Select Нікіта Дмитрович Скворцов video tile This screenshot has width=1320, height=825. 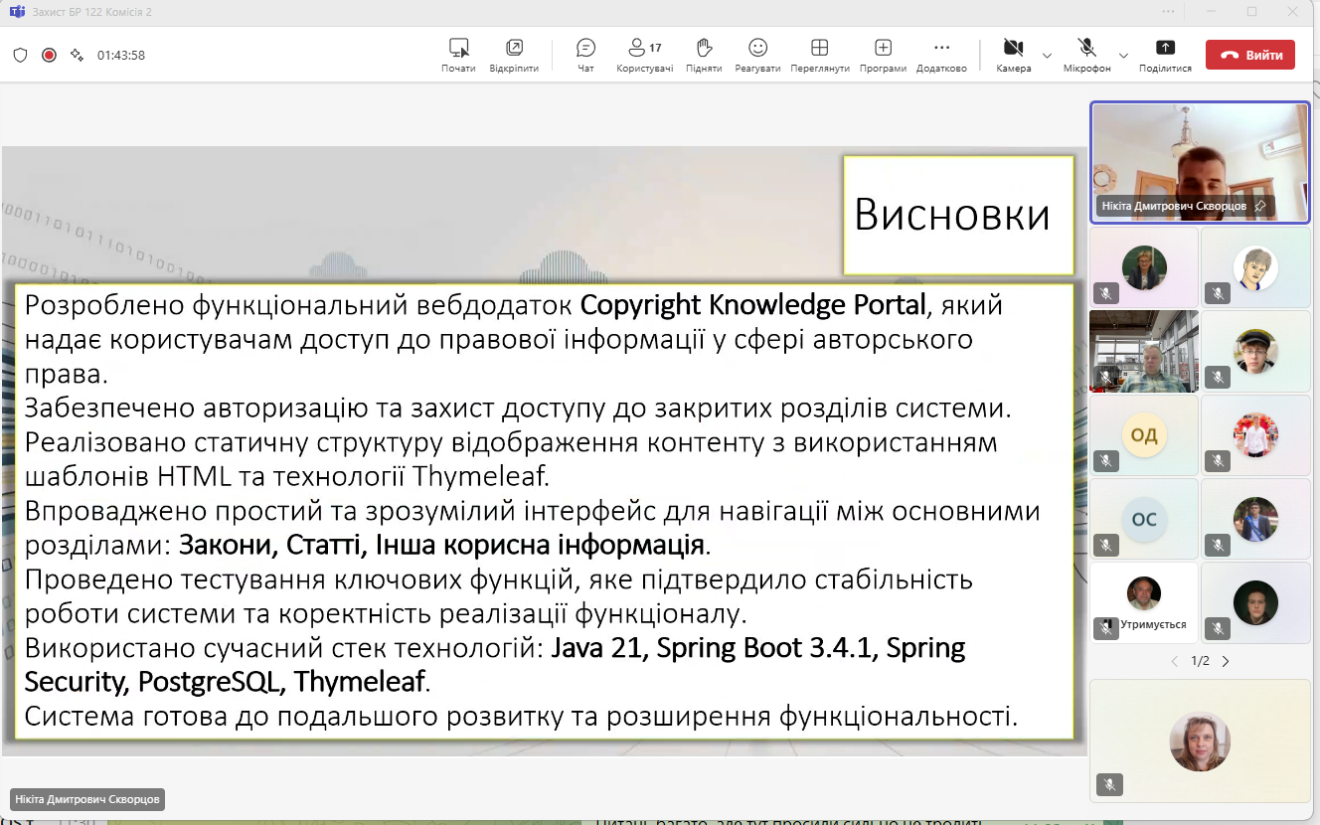click(x=1200, y=161)
